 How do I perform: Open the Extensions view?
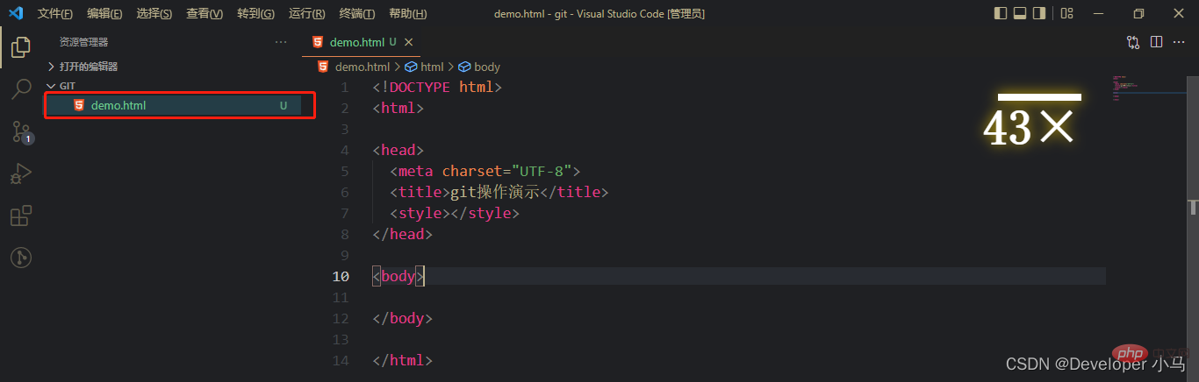21,216
